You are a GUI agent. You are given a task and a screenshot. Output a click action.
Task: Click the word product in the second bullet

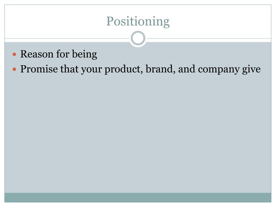coord(123,69)
